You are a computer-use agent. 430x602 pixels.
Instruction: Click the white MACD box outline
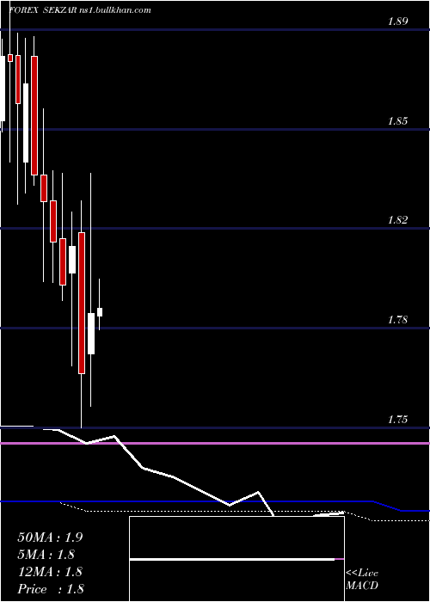[x=236, y=559]
